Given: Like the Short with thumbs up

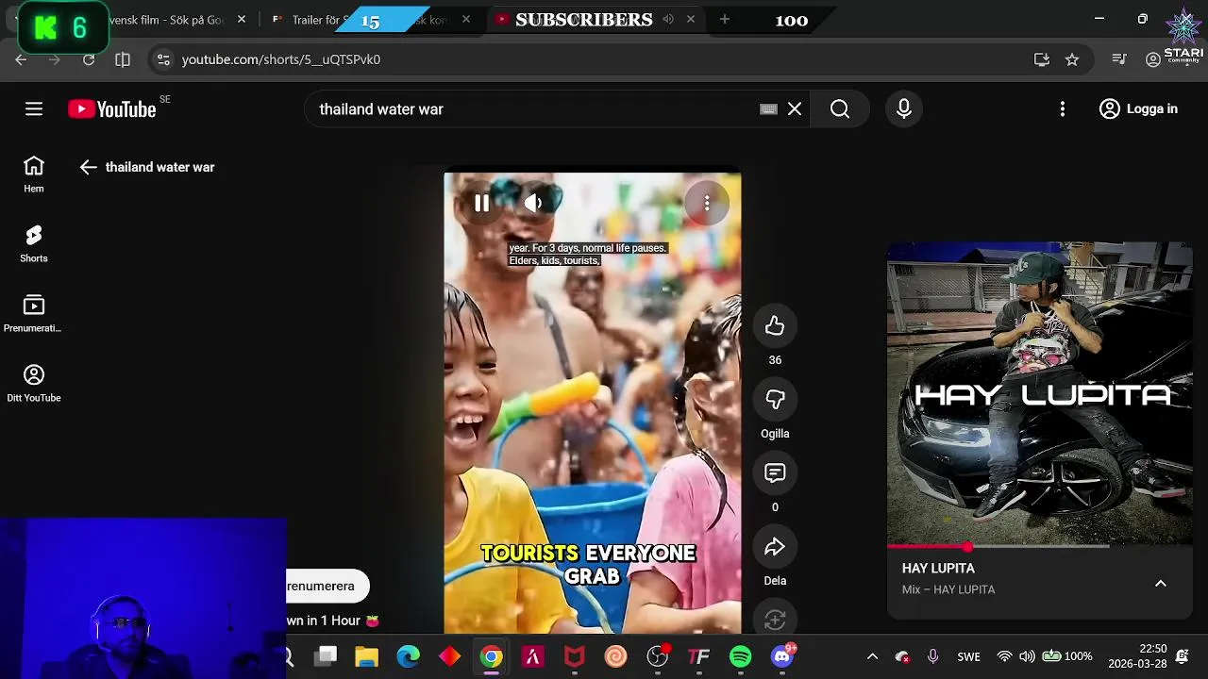Looking at the screenshot, I should (x=775, y=326).
